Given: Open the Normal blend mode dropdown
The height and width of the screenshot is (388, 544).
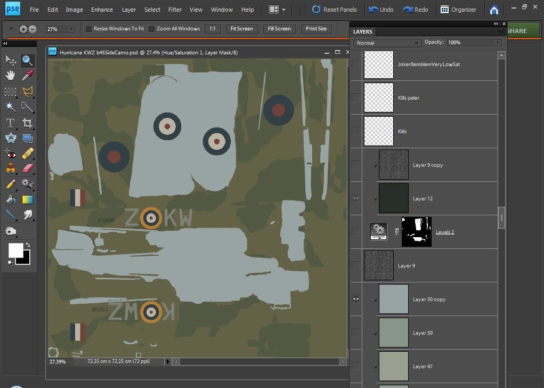Looking at the screenshot, I should pyautogui.click(x=387, y=43).
